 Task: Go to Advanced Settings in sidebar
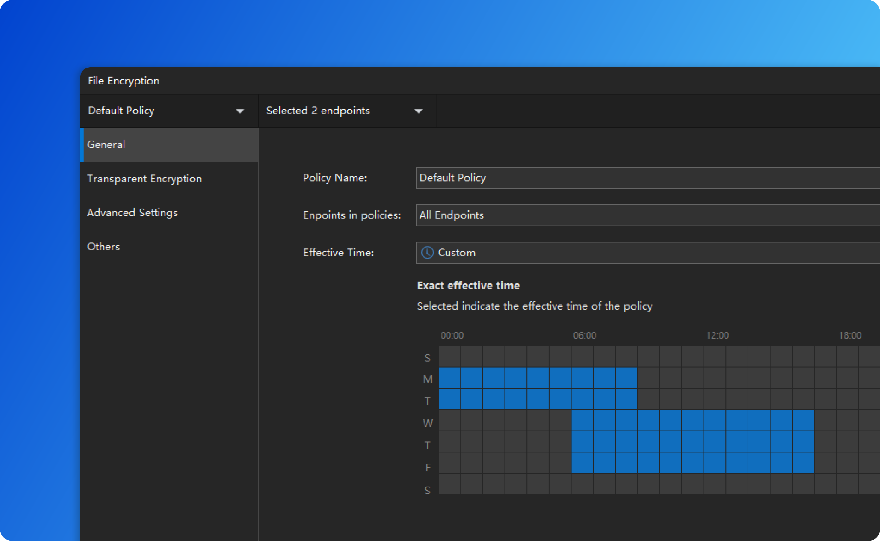coord(132,213)
